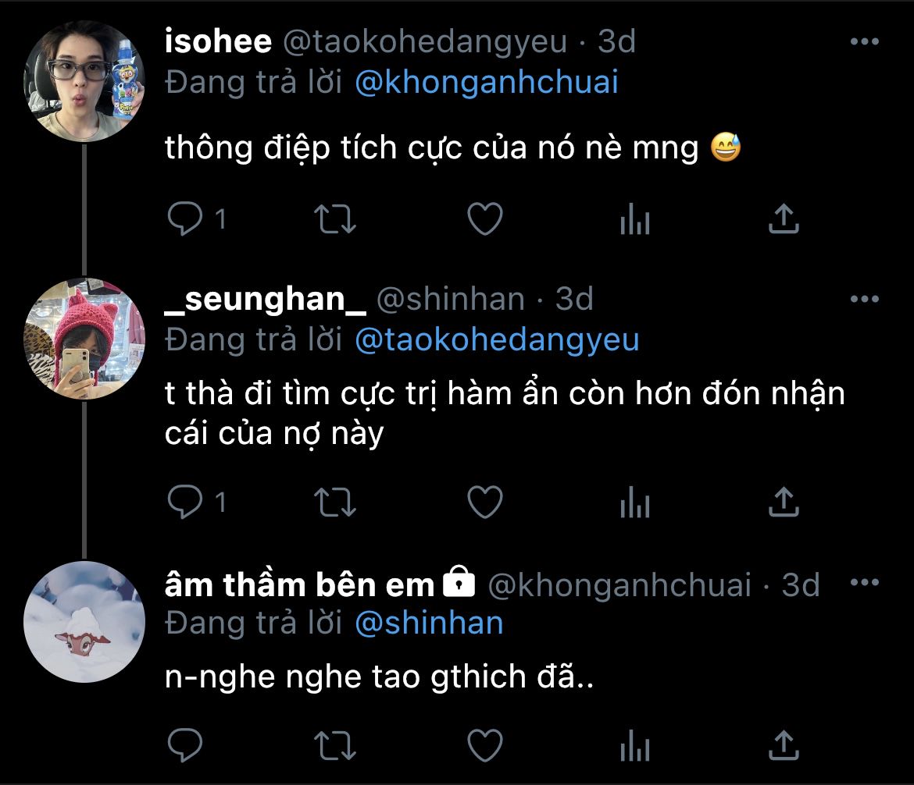Viewport: 914px width, 785px height.
Task: Reply to _seunghan_'s tweet
Action: [x=185, y=503]
